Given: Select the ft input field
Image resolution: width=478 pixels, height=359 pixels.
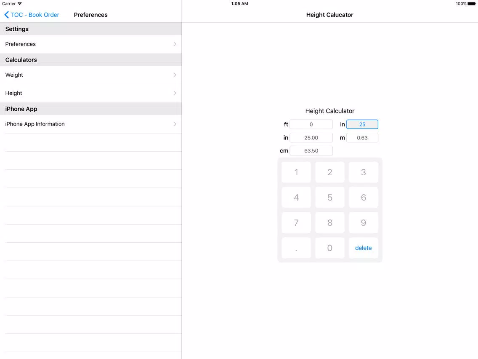Looking at the screenshot, I should pos(311,124).
